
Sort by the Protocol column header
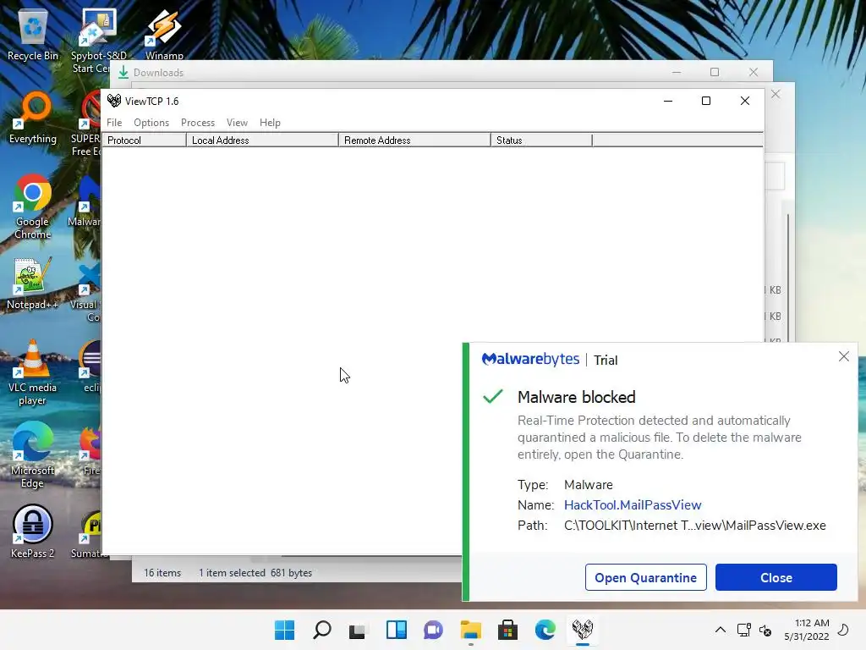144,140
